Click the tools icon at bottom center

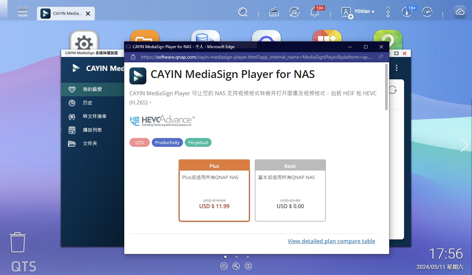tap(236, 266)
